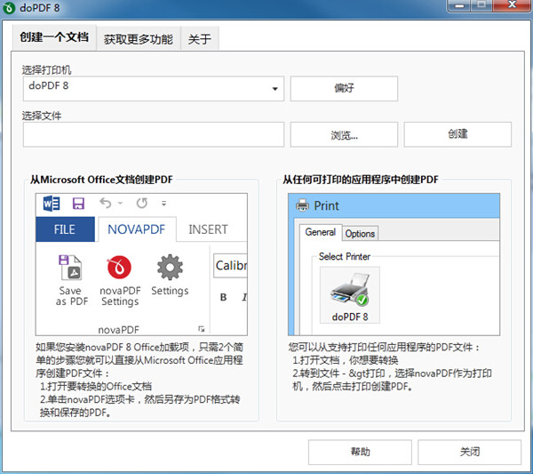The width and height of the screenshot is (533, 474).
Task: Click the gray gear Settings icon
Action: [x=170, y=267]
